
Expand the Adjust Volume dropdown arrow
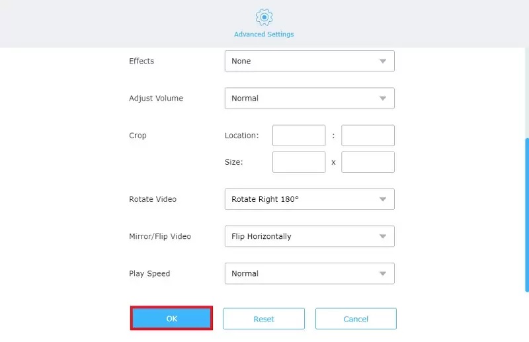click(x=383, y=99)
